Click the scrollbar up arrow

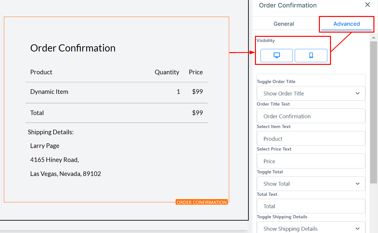coord(373,38)
